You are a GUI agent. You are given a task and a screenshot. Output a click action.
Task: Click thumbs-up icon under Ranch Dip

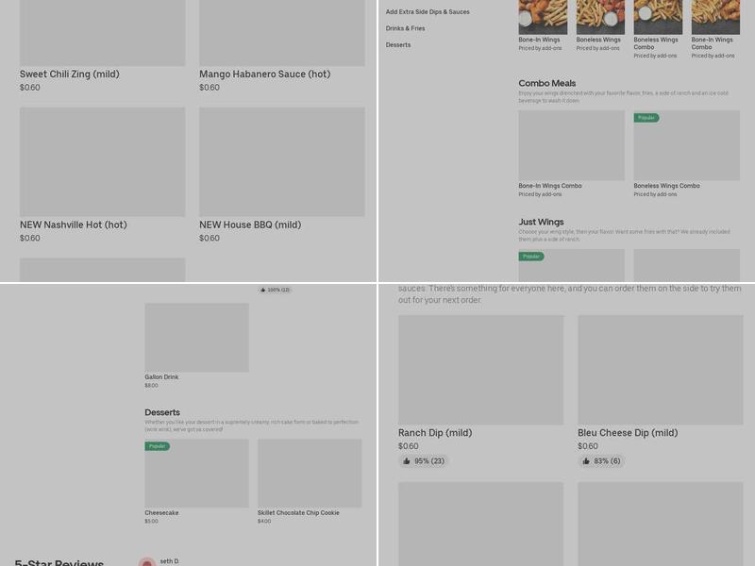(407, 461)
